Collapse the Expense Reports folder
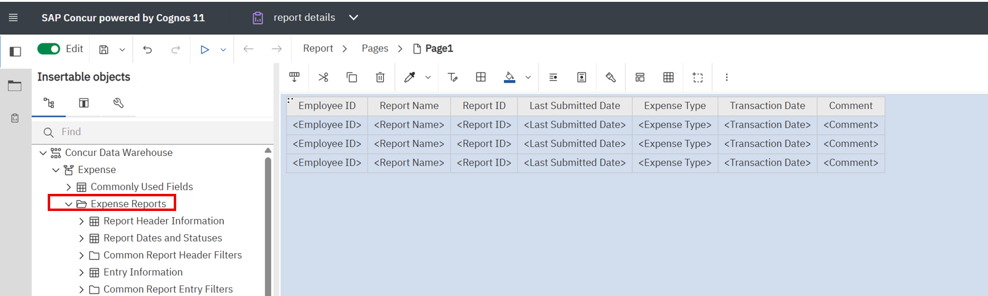The height and width of the screenshot is (296, 988). point(69,204)
